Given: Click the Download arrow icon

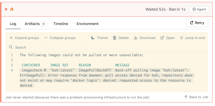Looking at the screenshot, I should tap(136, 38).
